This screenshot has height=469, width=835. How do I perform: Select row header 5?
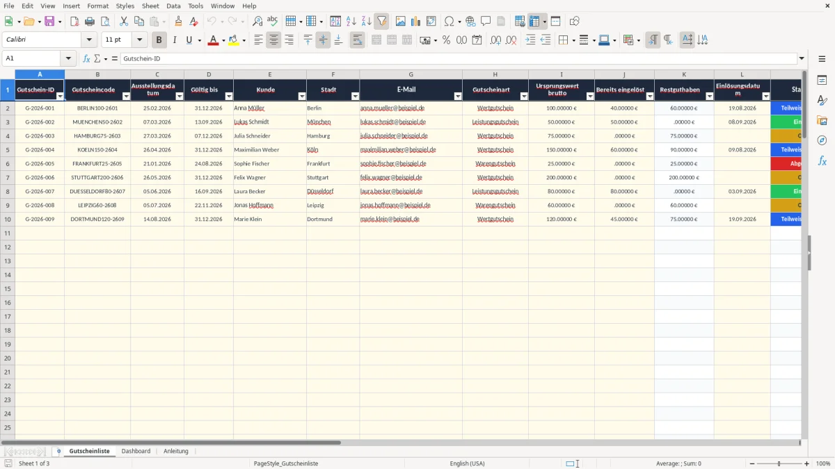tap(8, 150)
